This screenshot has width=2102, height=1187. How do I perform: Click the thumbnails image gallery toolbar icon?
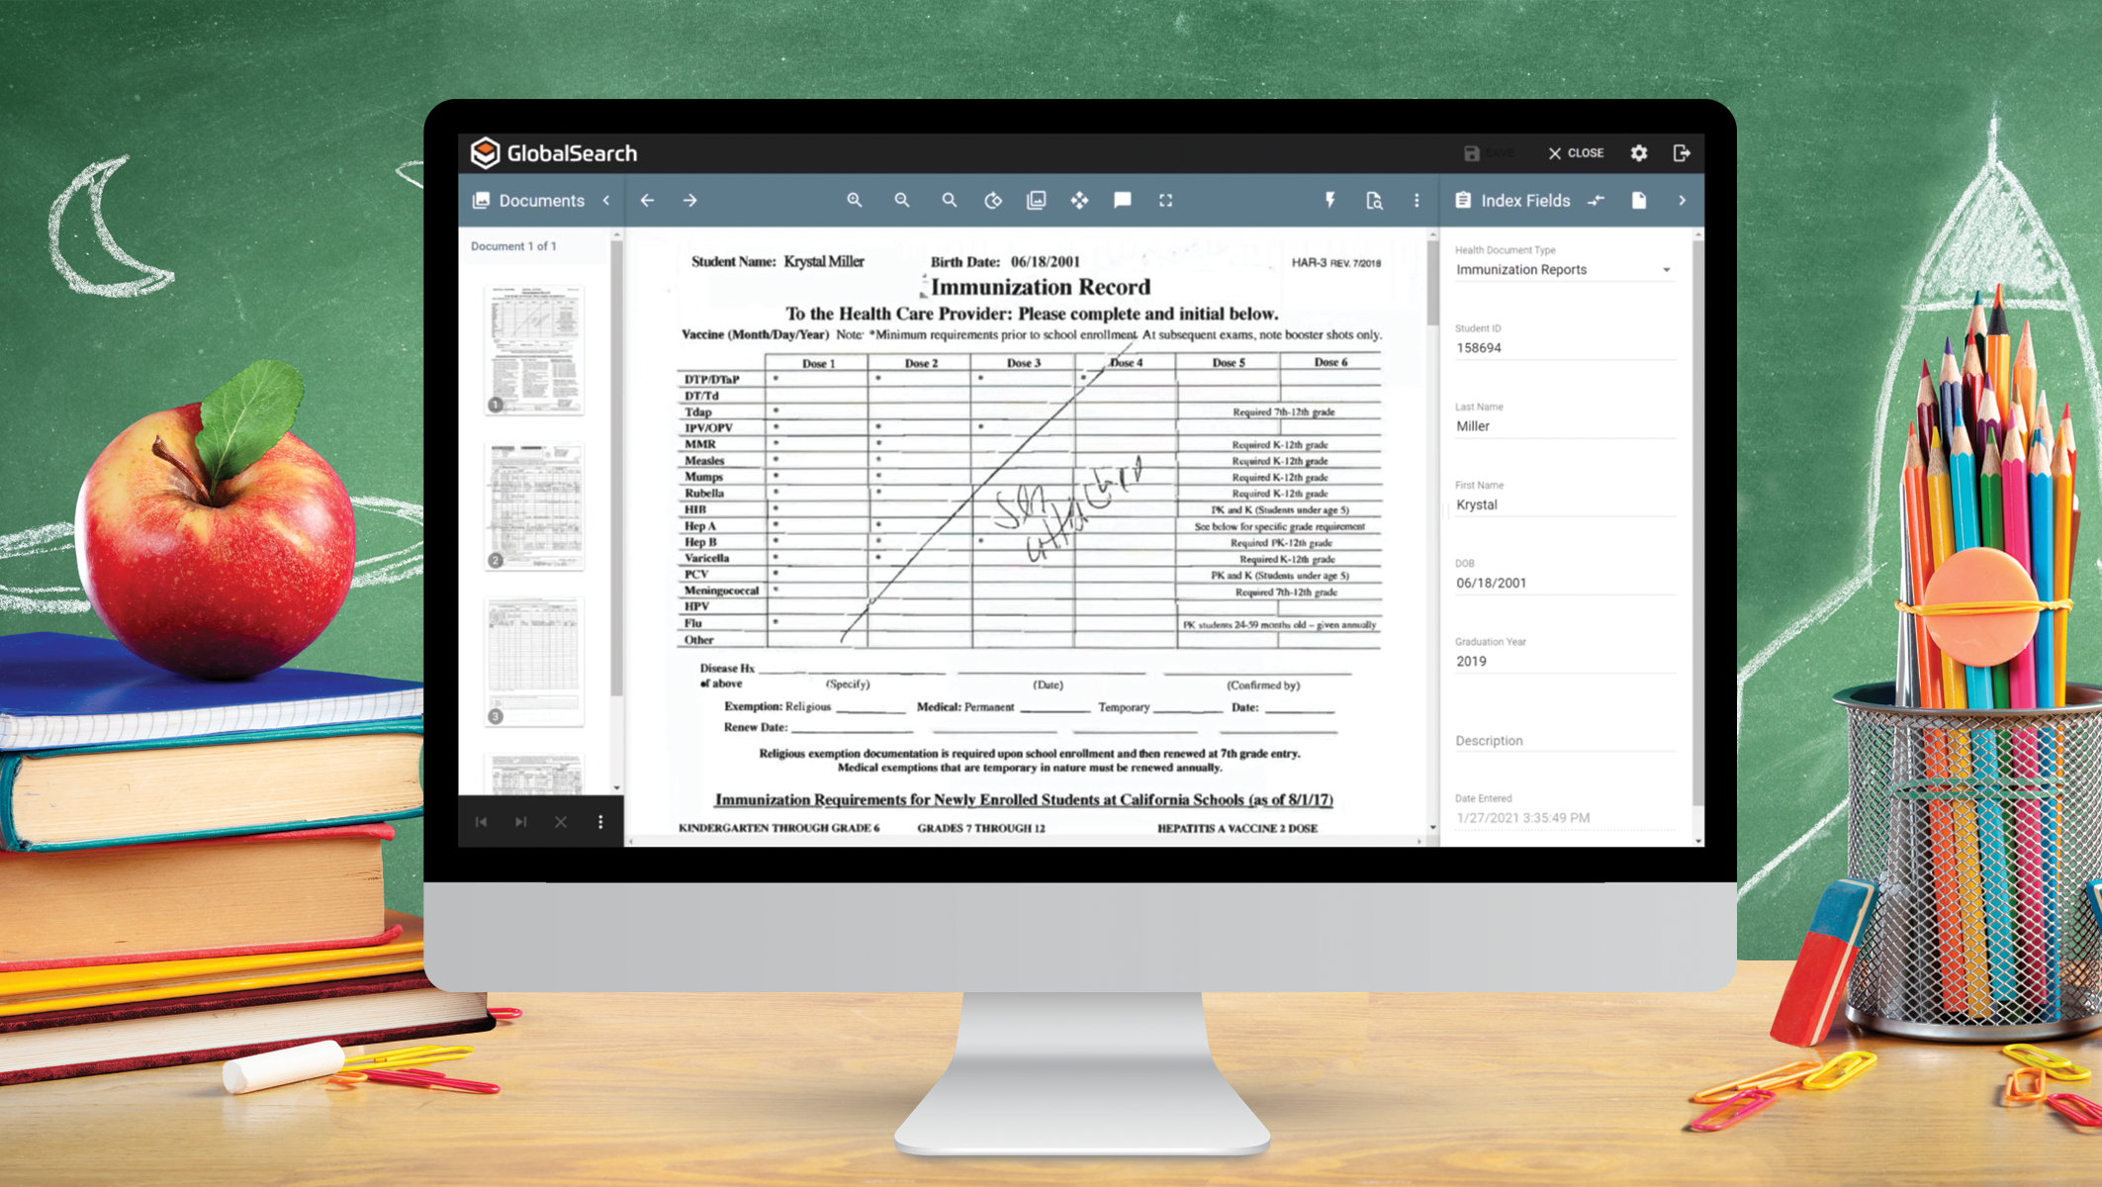[x=1037, y=201]
